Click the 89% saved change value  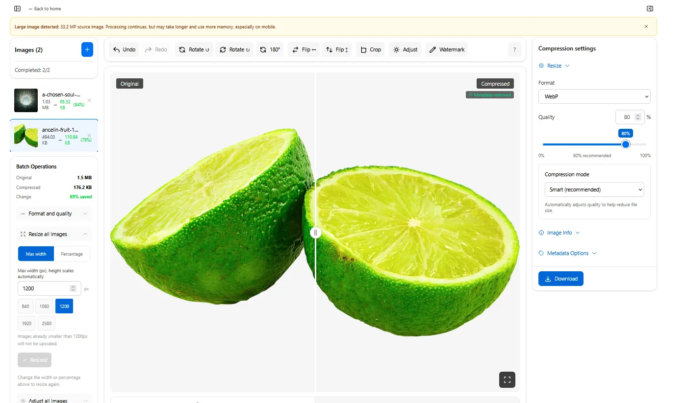[80, 197]
